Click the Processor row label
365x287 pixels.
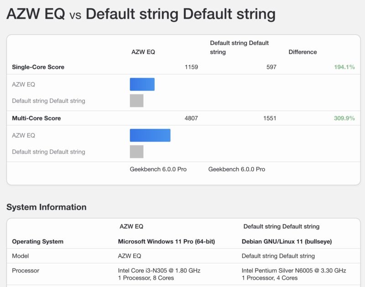[x=26, y=271]
